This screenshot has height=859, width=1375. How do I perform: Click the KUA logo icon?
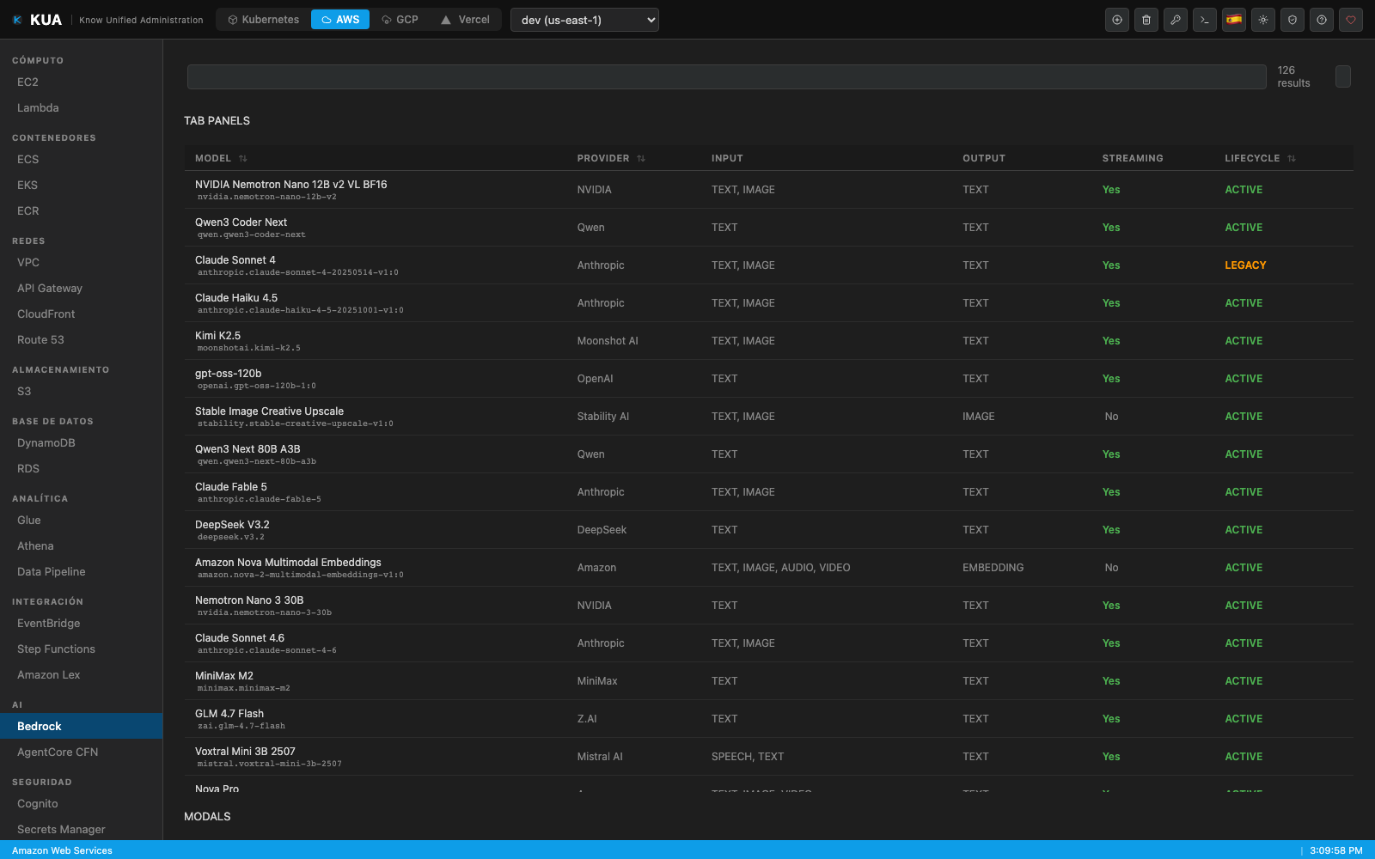(17, 20)
